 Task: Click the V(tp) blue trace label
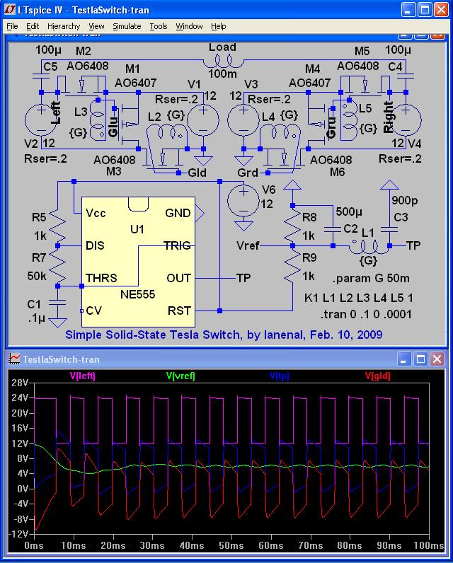click(279, 376)
